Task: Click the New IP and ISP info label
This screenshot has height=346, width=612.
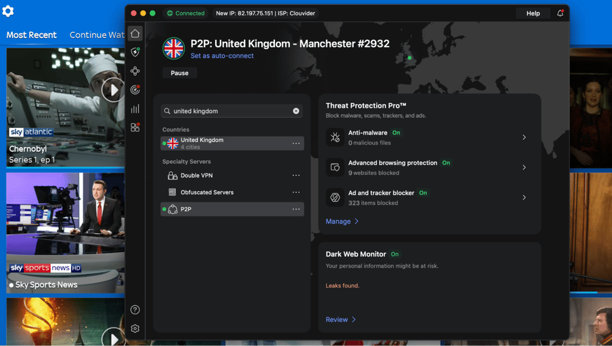Action: click(x=265, y=13)
